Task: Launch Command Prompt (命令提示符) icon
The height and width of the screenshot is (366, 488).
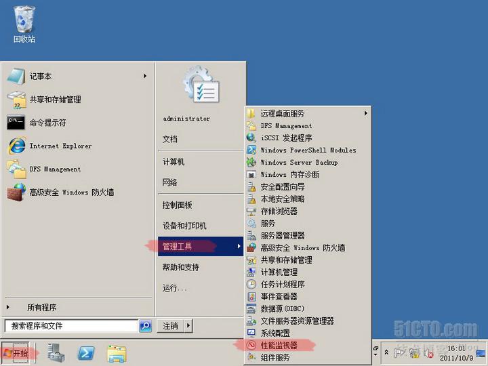Action: 16,123
